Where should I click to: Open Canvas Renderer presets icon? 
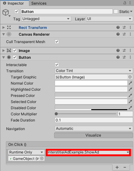click(x=124, y=34)
